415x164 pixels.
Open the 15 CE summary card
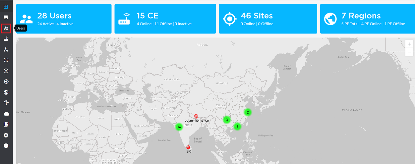coord(165,19)
